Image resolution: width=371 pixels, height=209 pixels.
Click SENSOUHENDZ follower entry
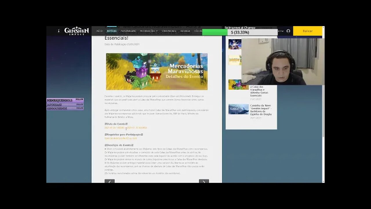pos(65,108)
